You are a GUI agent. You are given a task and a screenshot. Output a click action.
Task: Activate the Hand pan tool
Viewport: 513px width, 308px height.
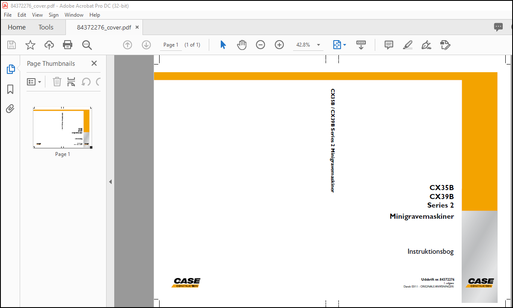[x=241, y=45]
